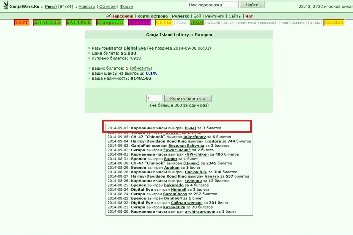The width and height of the screenshot is (353, 235).
Task: Open the Рейтинги menu item
Action: 214,16
